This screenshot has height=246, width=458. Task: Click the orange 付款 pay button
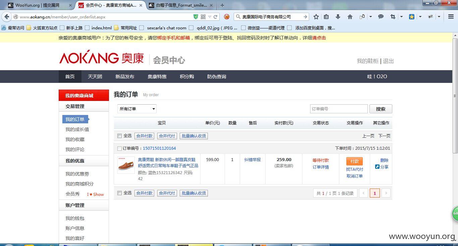click(354, 161)
